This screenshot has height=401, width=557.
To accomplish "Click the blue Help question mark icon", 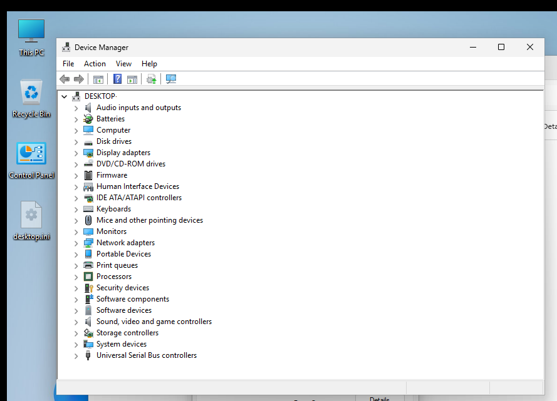I will click(118, 79).
